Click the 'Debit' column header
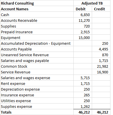 pyautogui.click(x=83, y=9)
